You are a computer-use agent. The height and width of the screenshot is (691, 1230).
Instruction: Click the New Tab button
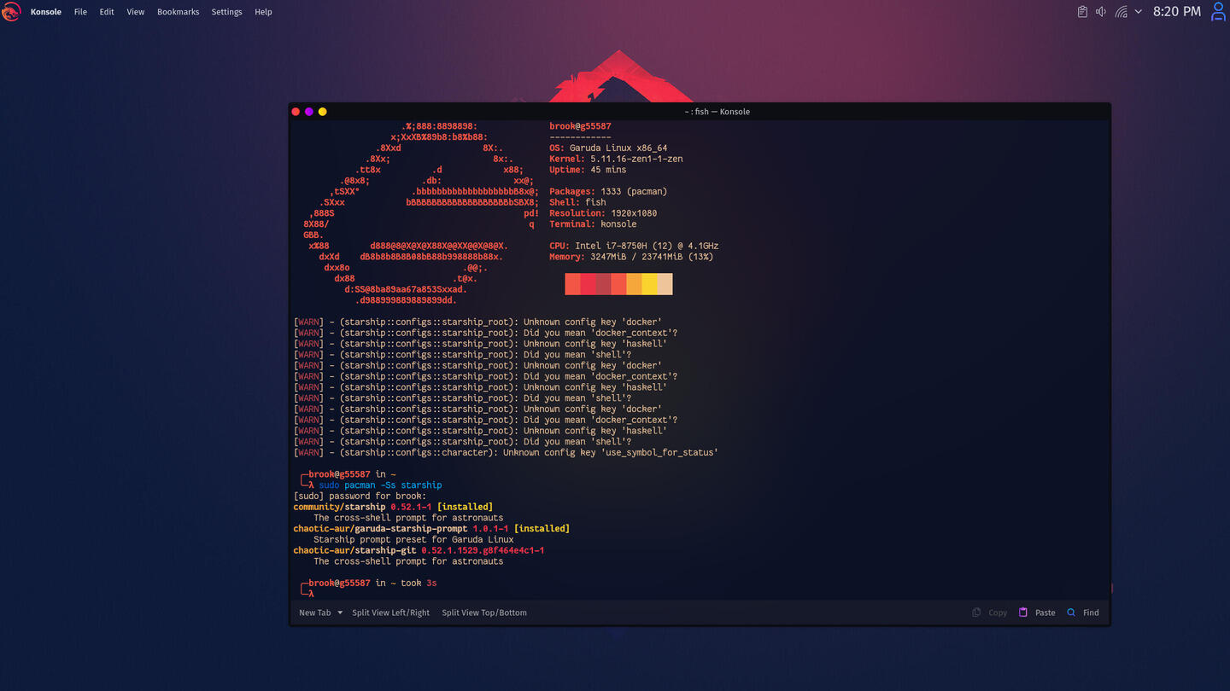coord(314,613)
